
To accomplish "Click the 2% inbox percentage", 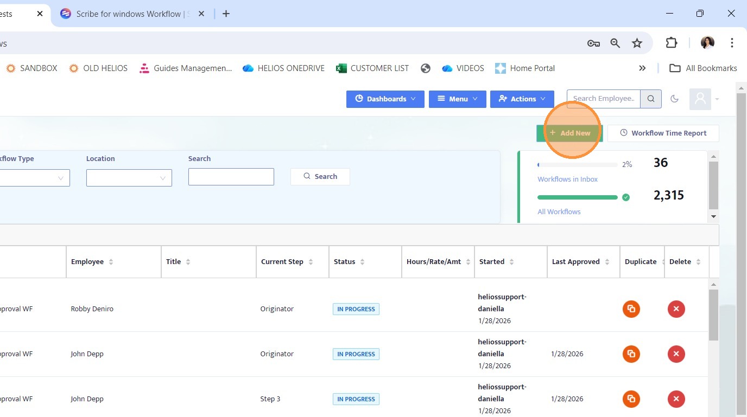I will pyautogui.click(x=627, y=164).
